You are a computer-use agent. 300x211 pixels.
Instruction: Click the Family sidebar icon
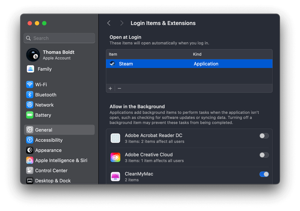[30, 69]
